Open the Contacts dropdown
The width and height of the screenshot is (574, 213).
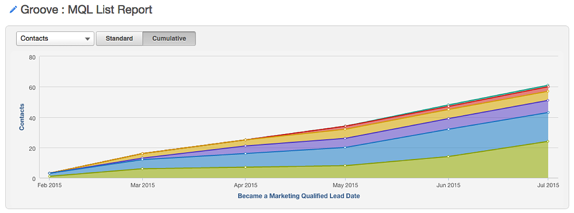click(55, 38)
